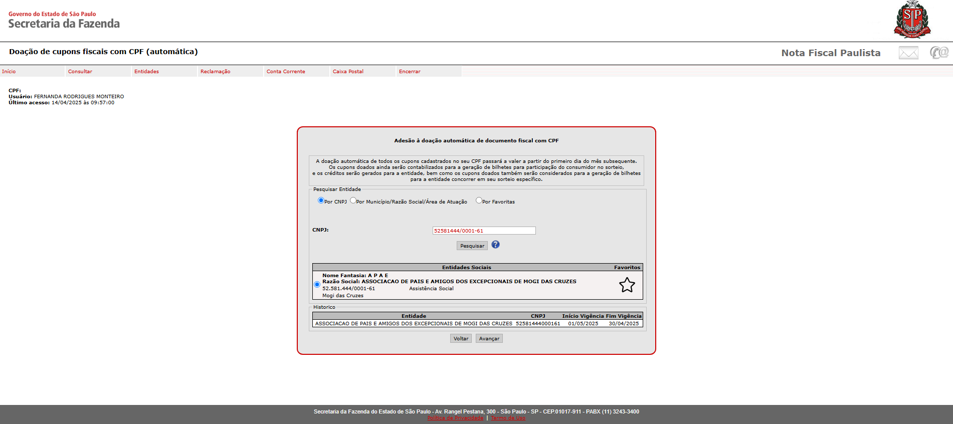Select the Por Favoritas radio option
The width and height of the screenshot is (953, 424).
(479, 200)
